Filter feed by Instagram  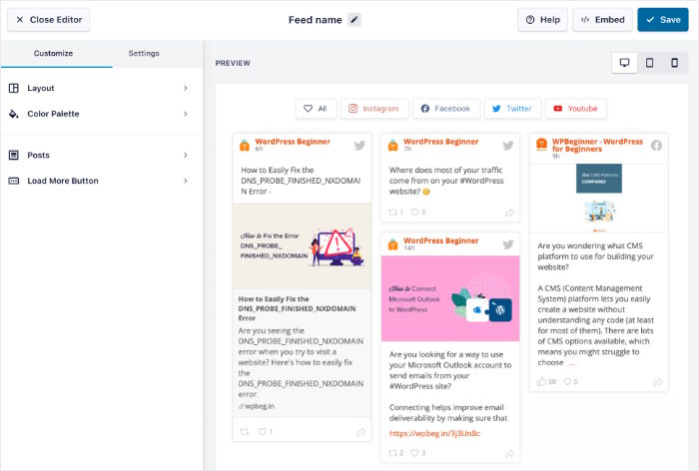pyautogui.click(x=374, y=109)
